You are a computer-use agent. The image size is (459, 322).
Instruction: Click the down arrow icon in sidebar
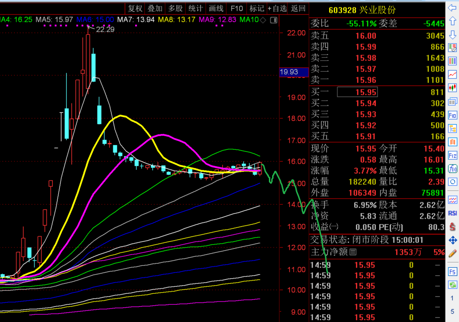(x=452, y=34)
